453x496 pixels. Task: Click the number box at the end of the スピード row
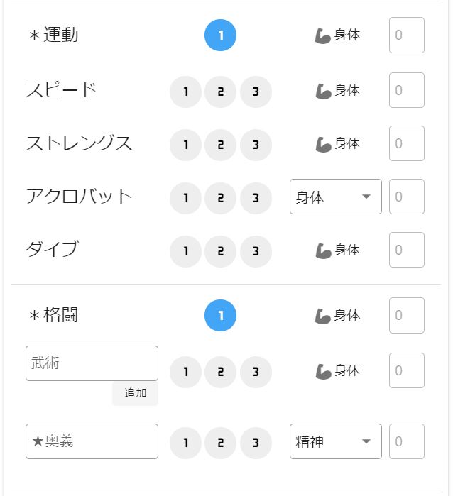tap(407, 90)
